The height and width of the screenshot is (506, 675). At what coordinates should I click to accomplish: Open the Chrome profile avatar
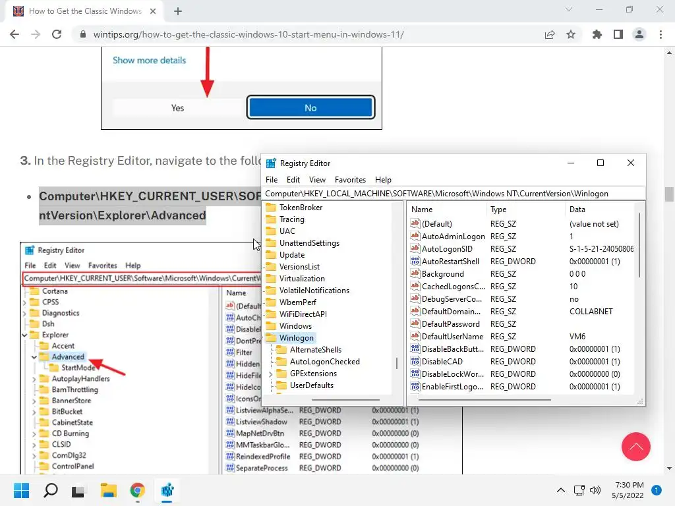coord(639,34)
